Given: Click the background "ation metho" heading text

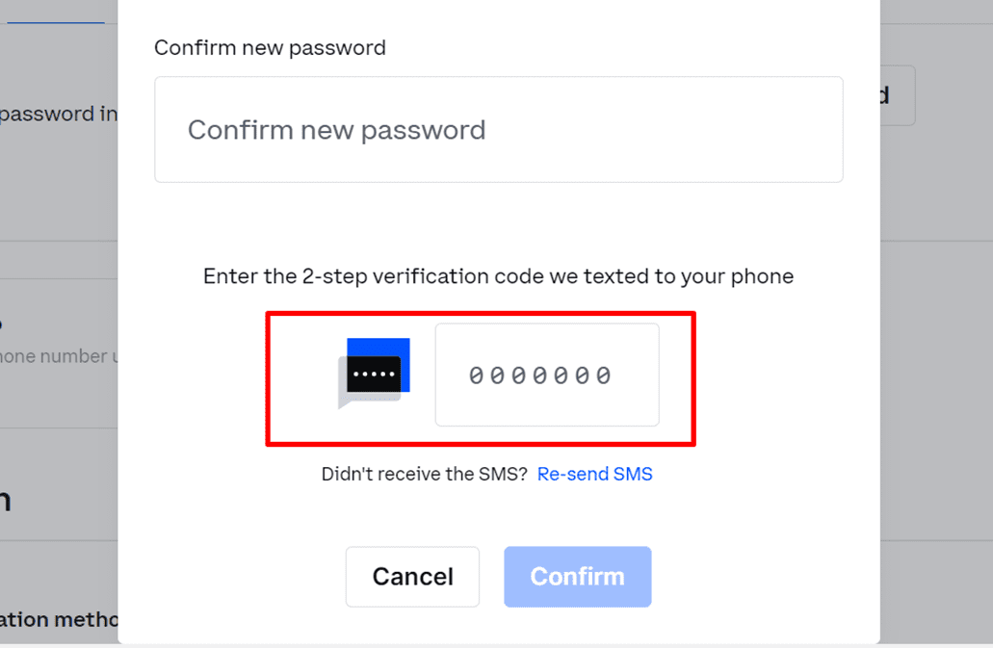Looking at the screenshot, I should [58, 619].
